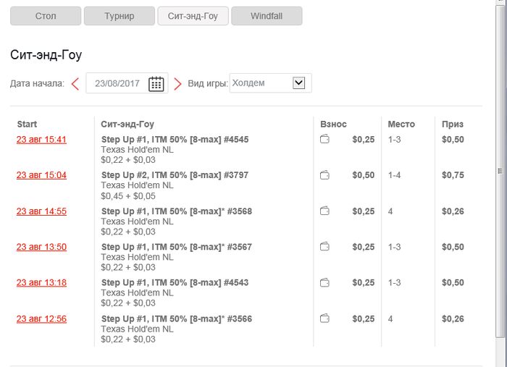Click wallet icon for tournament #3568
The height and width of the screenshot is (367, 507).
[325, 211]
